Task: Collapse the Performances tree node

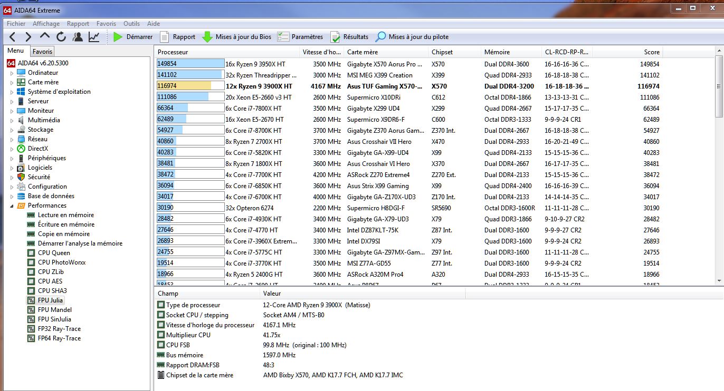Action: pos(12,206)
